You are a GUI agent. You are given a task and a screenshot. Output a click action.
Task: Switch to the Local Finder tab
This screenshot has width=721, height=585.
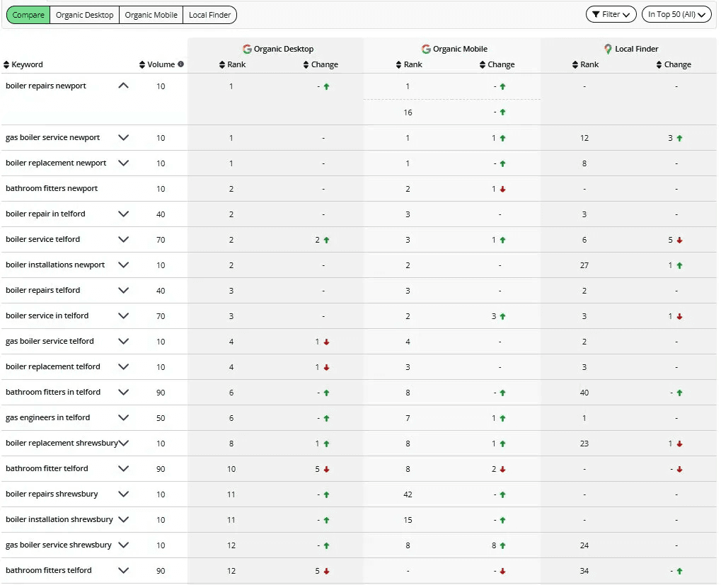coord(209,14)
